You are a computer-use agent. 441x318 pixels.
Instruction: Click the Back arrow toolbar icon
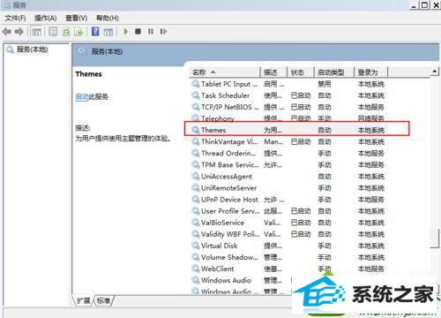[x=7, y=32]
